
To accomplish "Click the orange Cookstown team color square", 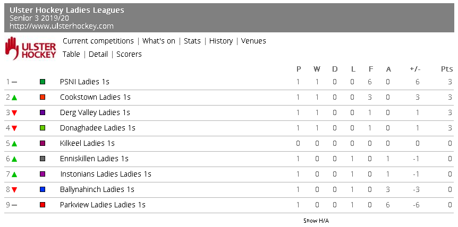I will tap(43, 98).
